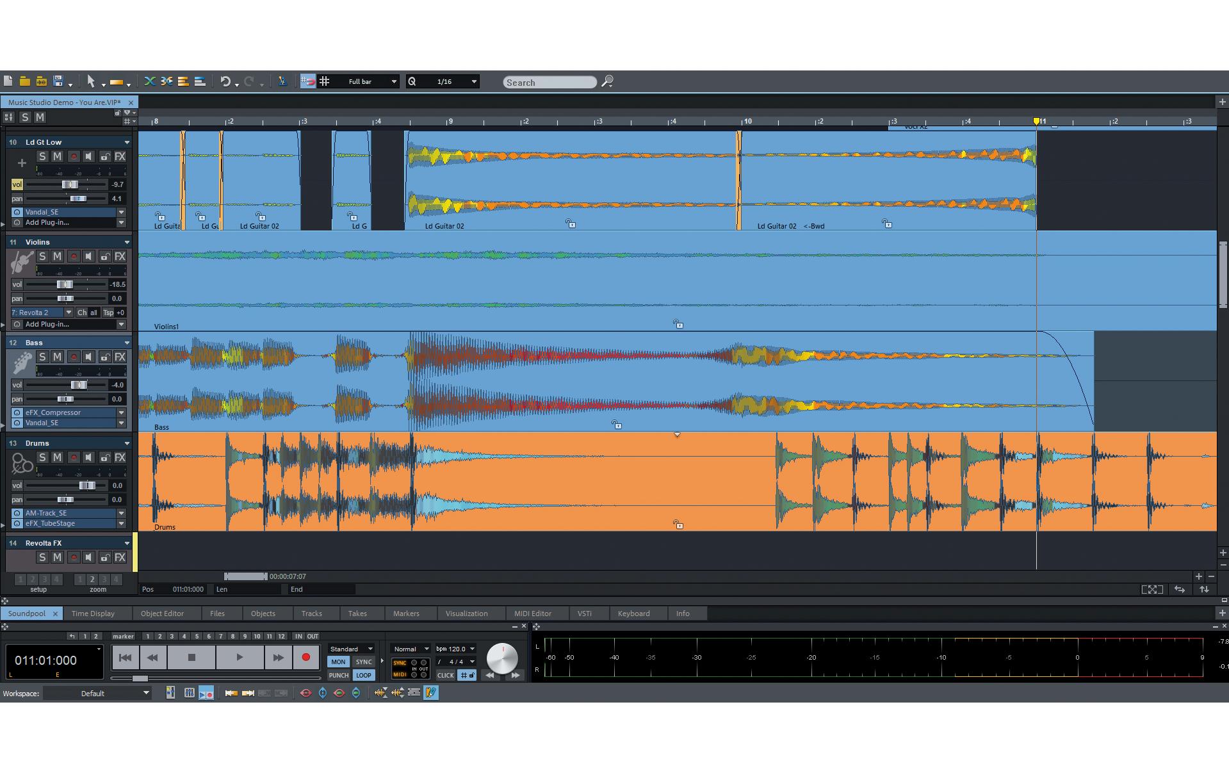The image size is (1229, 773).
Task: Expand the Ld Gt Low track menu arrow
Action: (127, 142)
